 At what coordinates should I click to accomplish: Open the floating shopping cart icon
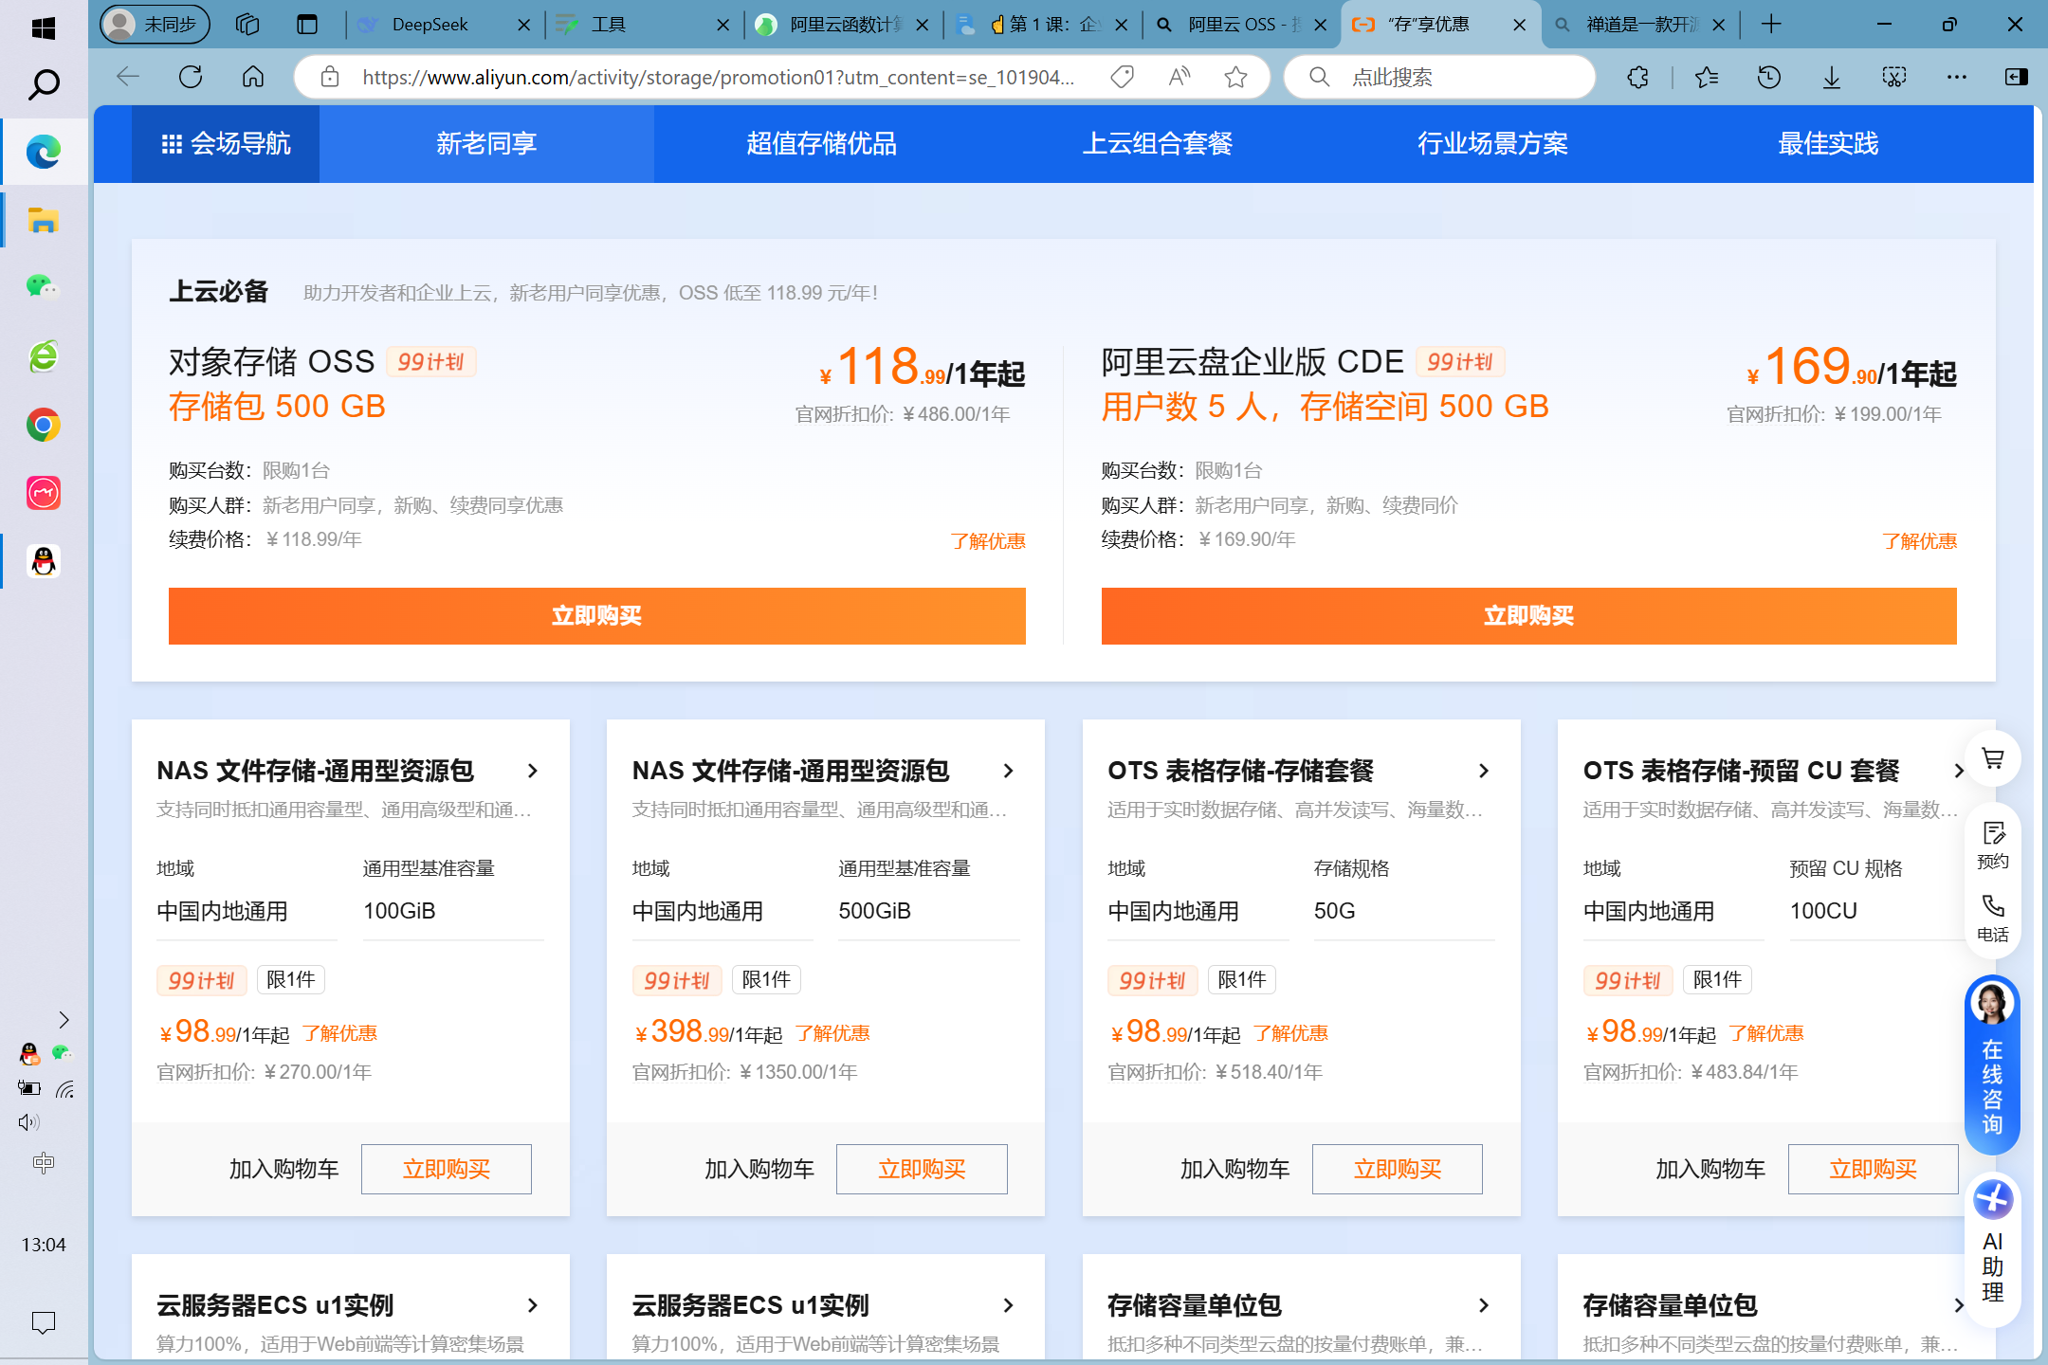point(1993,758)
